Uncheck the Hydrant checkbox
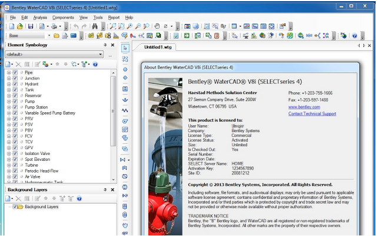Screen dimensions: 378x236 click(x=15, y=84)
